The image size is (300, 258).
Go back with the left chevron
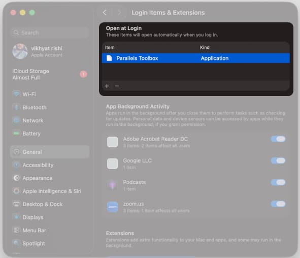point(105,13)
